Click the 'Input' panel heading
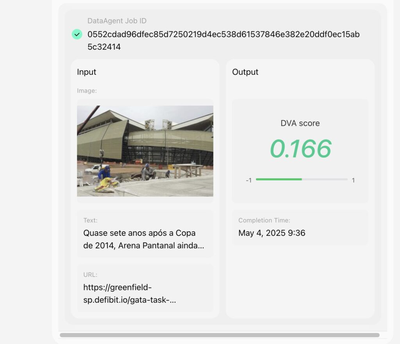This screenshot has width=400, height=344. point(86,72)
